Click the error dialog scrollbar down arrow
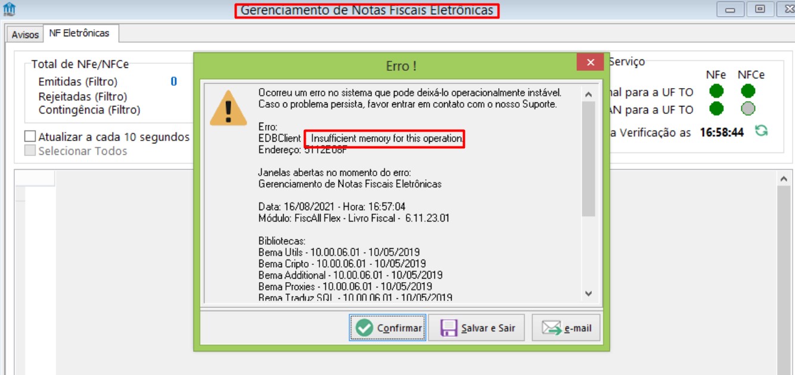Image resolution: width=795 pixels, height=375 pixels. [x=588, y=294]
